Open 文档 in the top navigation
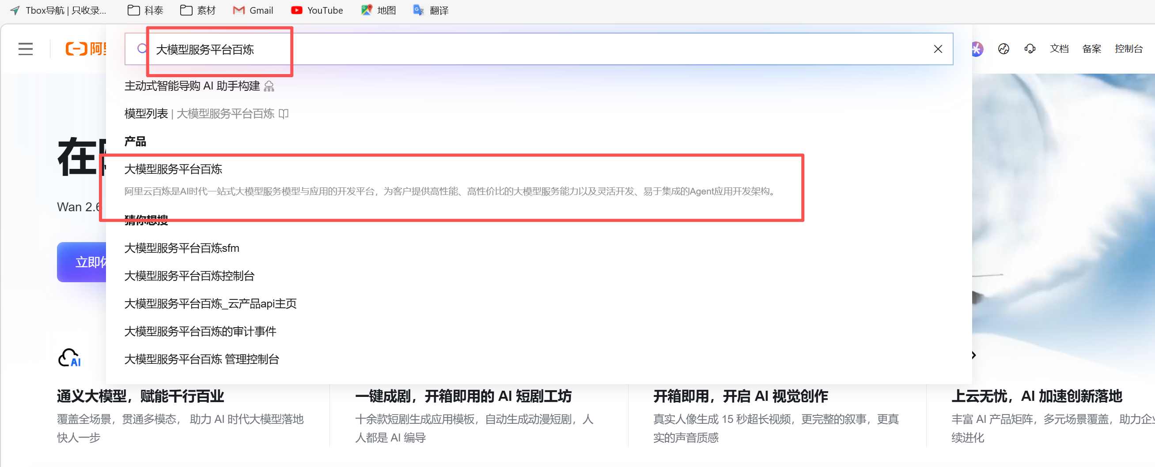This screenshot has width=1155, height=467. point(1059,49)
